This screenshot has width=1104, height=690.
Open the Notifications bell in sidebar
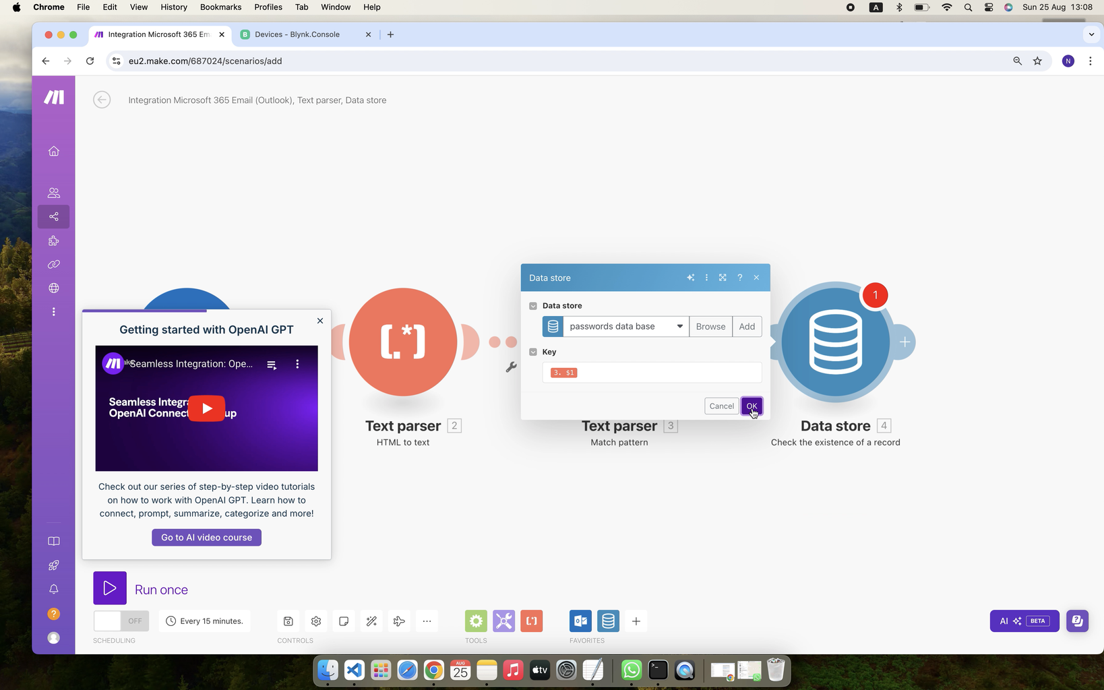(x=54, y=589)
